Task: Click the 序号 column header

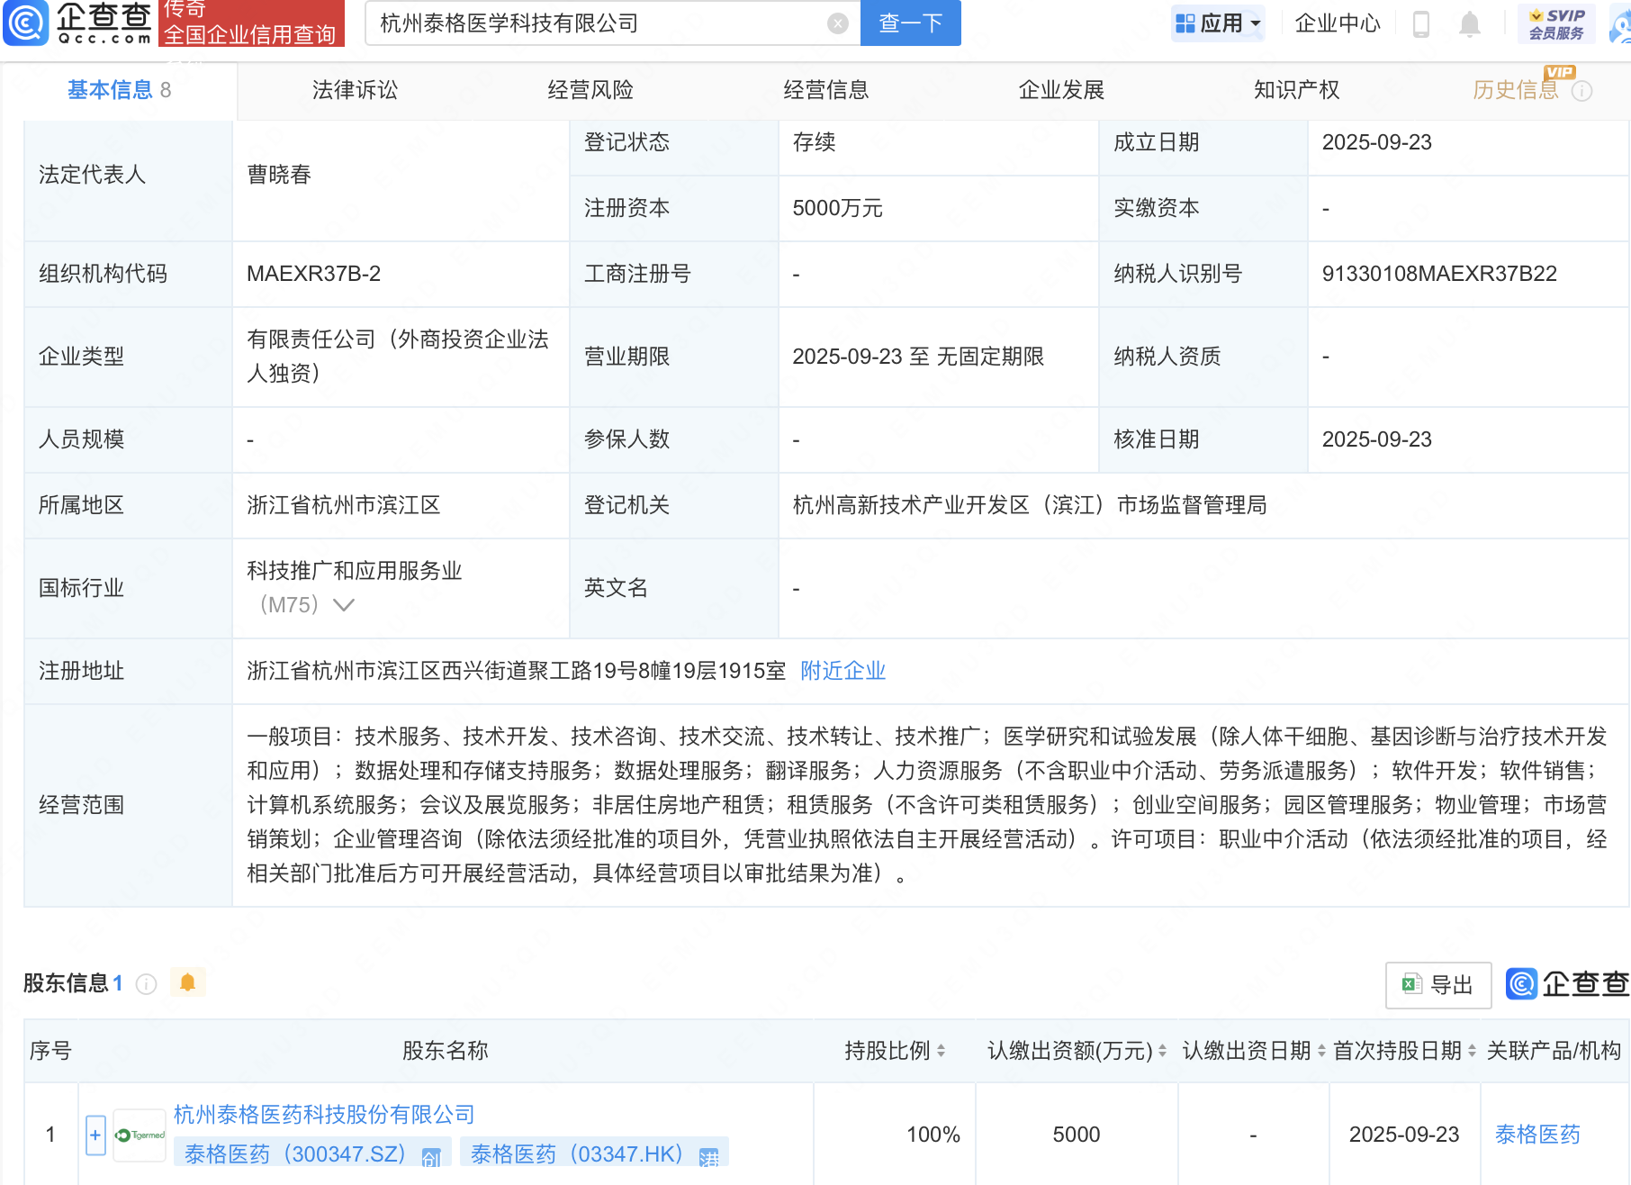Action: (x=50, y=1051)
